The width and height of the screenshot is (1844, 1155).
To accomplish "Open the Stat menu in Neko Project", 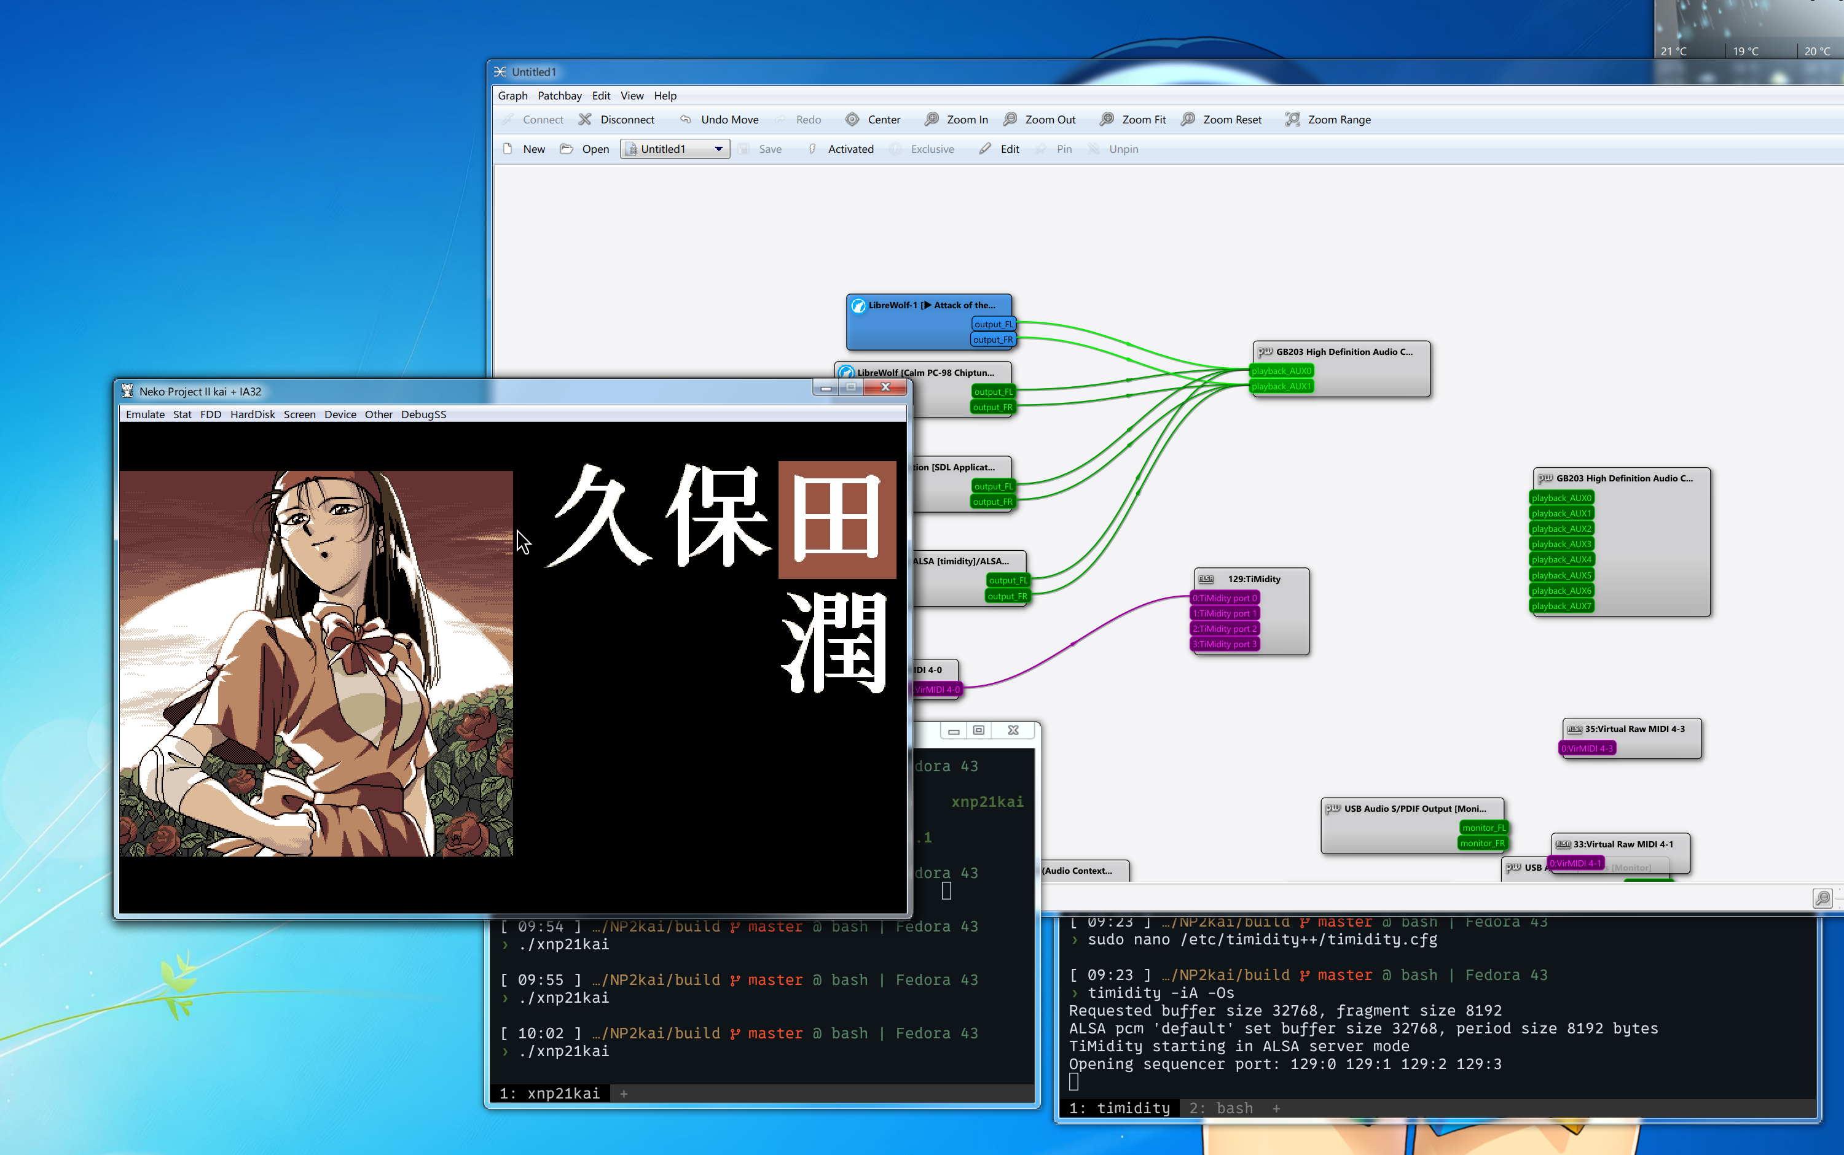I will pos(182,414).
